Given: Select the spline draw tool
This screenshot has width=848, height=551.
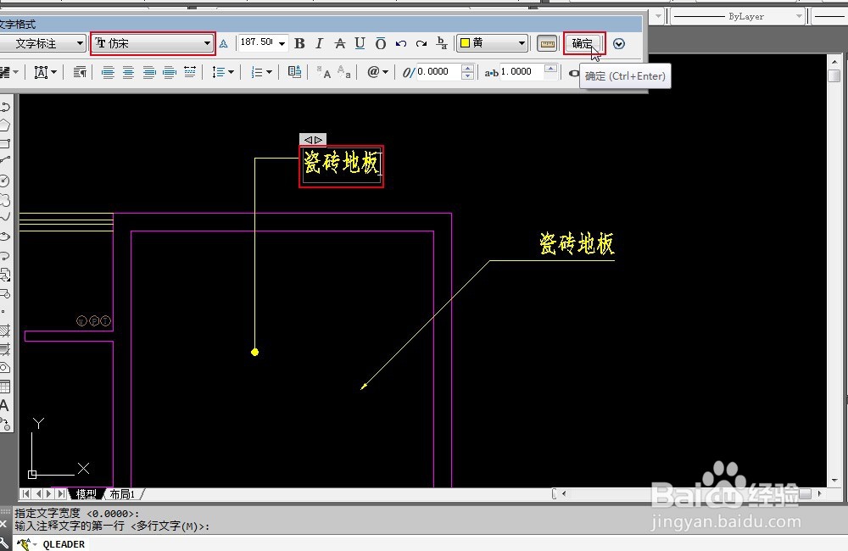Looking at the screenshot, I should [x=5, y=217].
